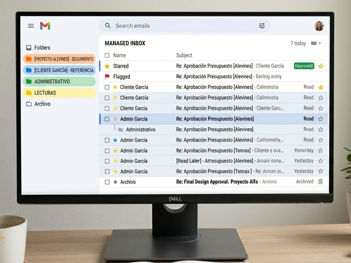Click the green Administrativo folder icon

click(29, 81)
